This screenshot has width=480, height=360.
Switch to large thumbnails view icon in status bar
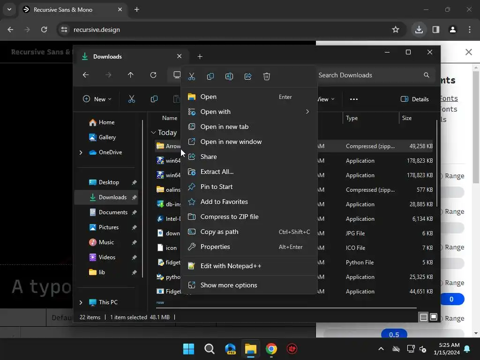(x=434, y=317)
